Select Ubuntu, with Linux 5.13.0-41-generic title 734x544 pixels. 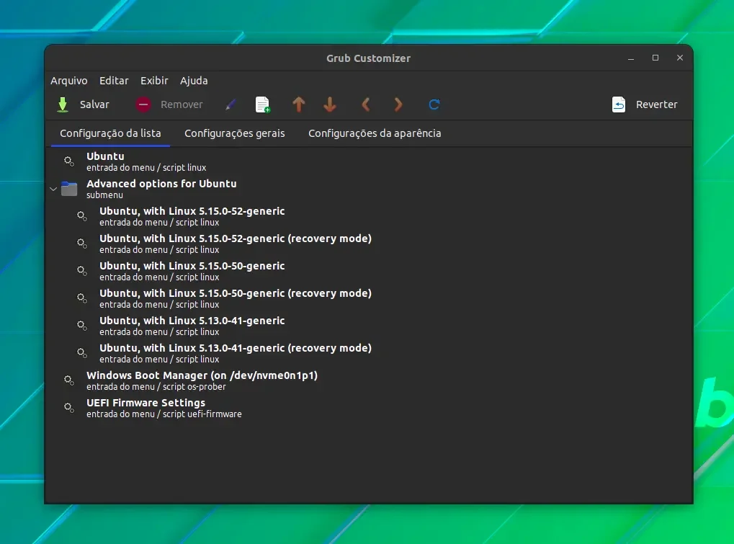click(192, 321)
